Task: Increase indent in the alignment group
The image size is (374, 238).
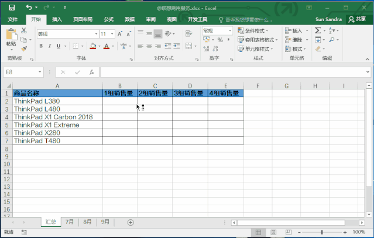Action: pyautogui.click(x=177, y=46)
